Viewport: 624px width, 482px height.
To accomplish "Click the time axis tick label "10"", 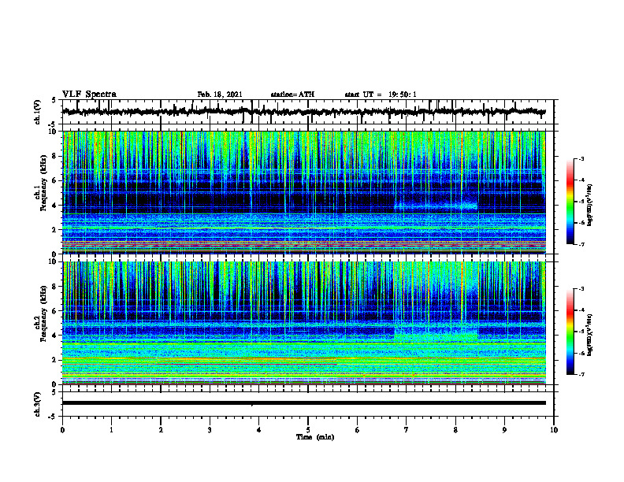I will click(554, 430).
